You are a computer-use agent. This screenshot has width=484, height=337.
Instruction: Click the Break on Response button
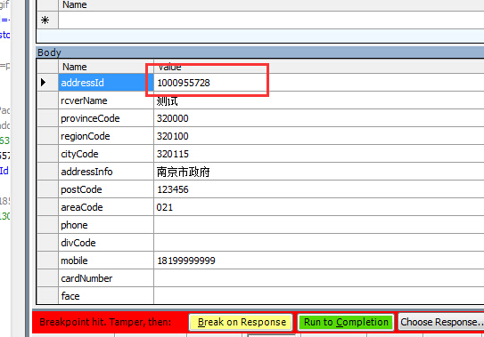pos(241,322)
